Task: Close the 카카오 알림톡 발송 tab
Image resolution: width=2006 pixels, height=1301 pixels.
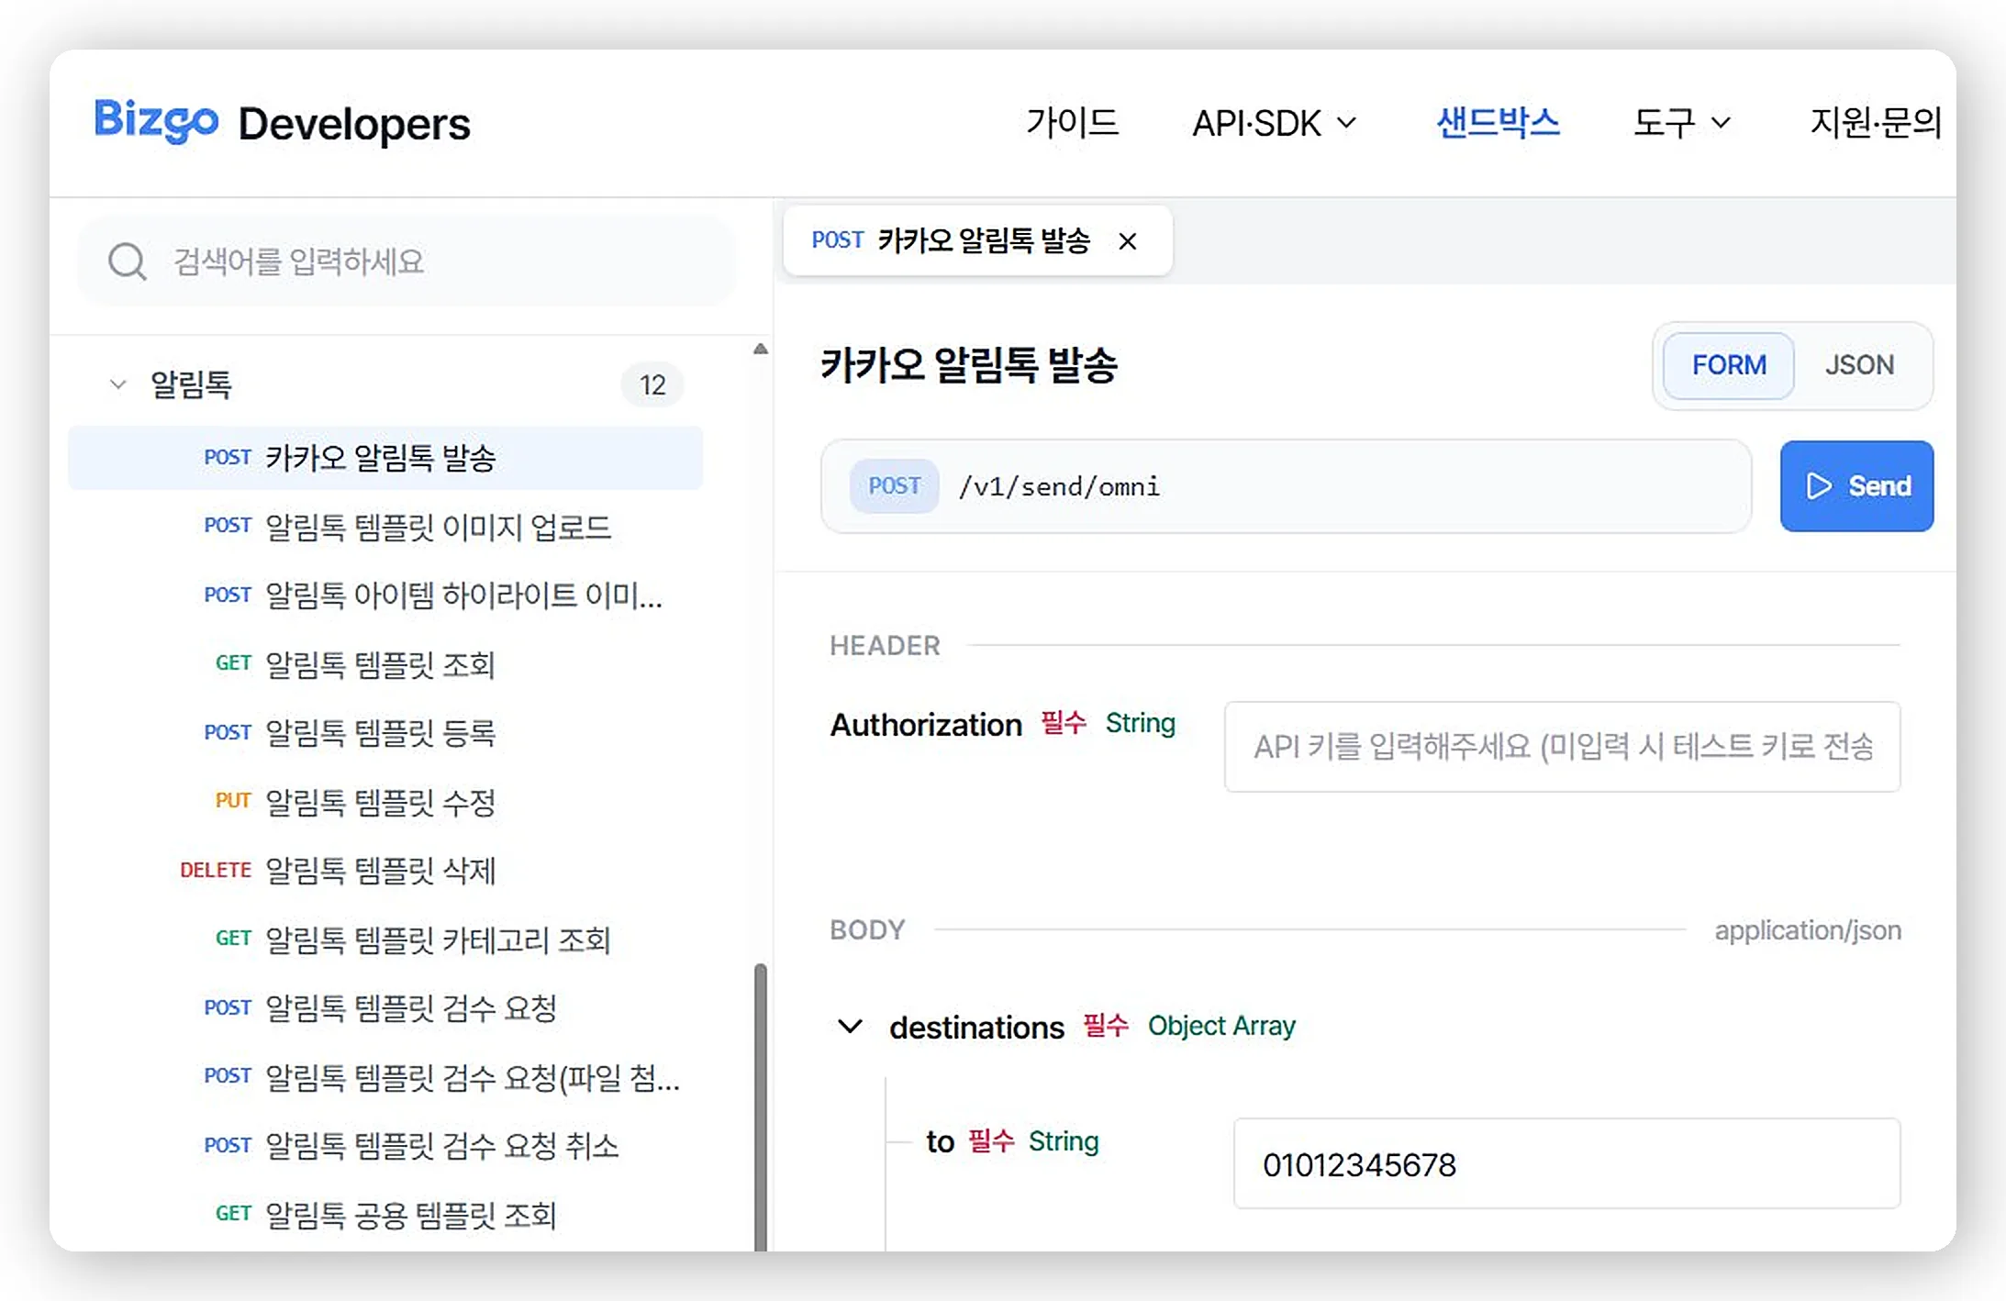Action: tap(1128, 241)
